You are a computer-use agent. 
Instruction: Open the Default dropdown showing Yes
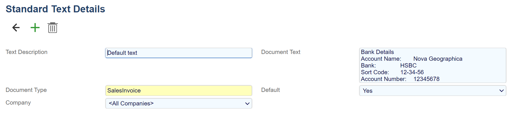[433, 91]
